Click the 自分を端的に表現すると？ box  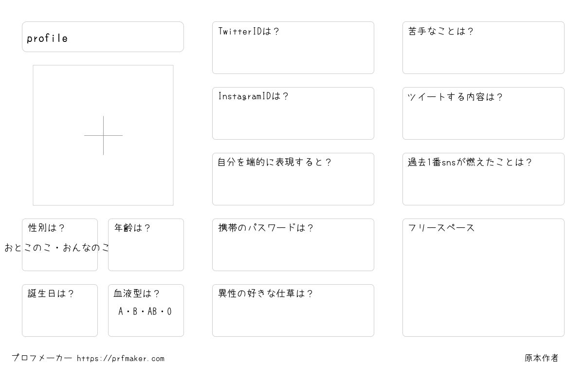click(x=293, y=179)
